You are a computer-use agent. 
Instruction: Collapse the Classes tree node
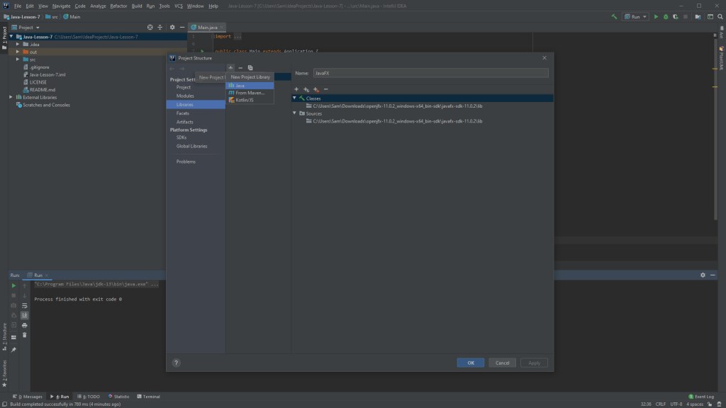click(x=295, y=98)
